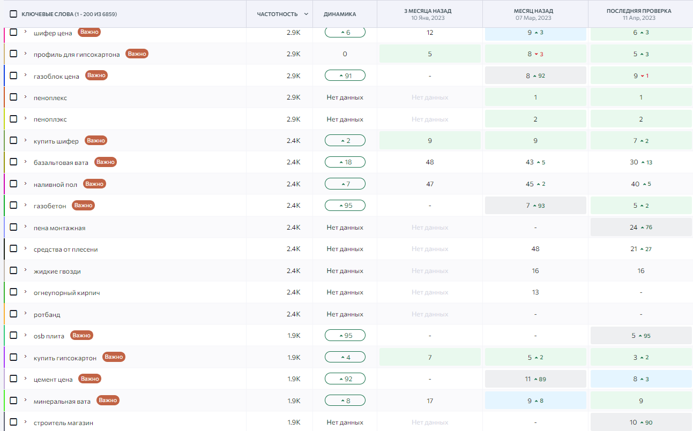This screenshot has height=431, width=693.
Task: Sort by the Динамика column header
Action: coord(340,14)
